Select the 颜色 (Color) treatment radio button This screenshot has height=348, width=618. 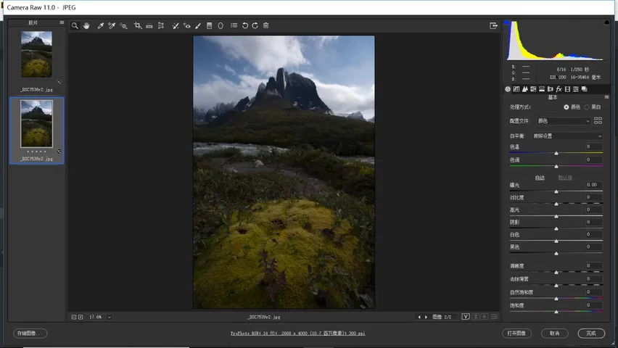pyautogui.click(x=566, y=107)
